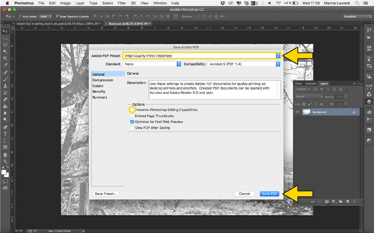Enable Preserve Photoshop Editing Capabilities checkbox
The image size is (374, 233).
tap(132, 110)
